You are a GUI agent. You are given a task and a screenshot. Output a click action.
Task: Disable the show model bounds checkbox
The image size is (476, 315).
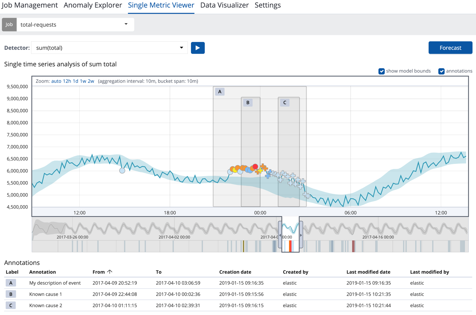[382, 71]
